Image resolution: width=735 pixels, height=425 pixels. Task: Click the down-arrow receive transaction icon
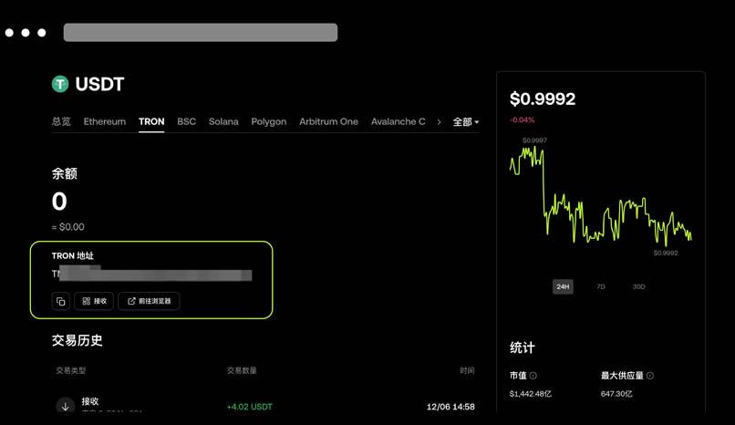click(x=65, y=407)
